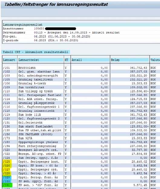Image resolution: width=160 pixels, height=189 pixels.
Task: Click blue highlighted wage type /329
Action: 7,177
